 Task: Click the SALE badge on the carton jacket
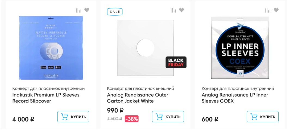point(115,12)
